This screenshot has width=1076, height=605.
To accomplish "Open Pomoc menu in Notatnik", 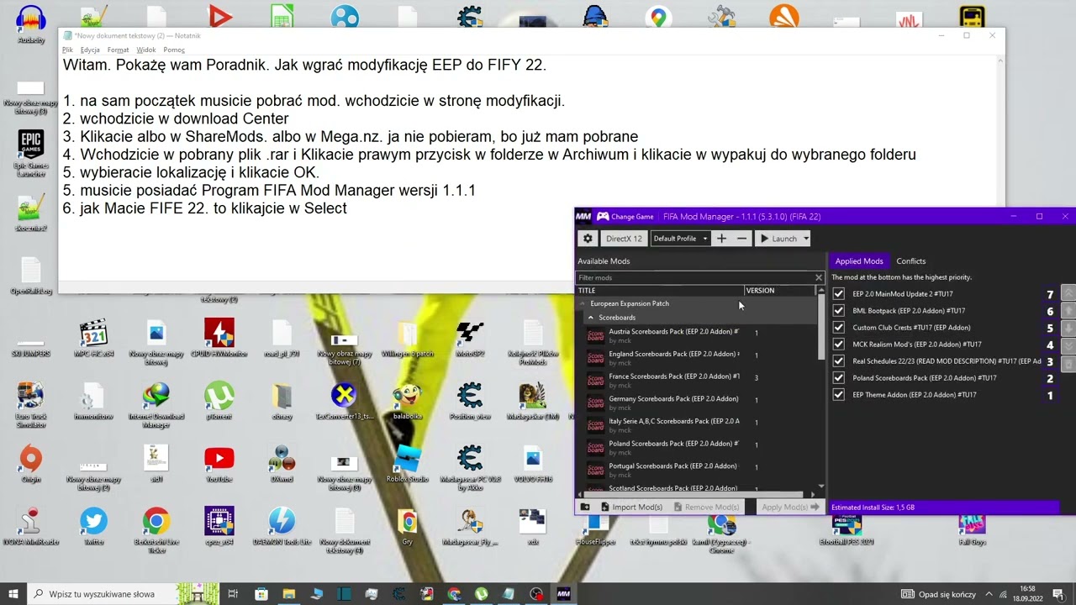I will [x=174, y=50].
